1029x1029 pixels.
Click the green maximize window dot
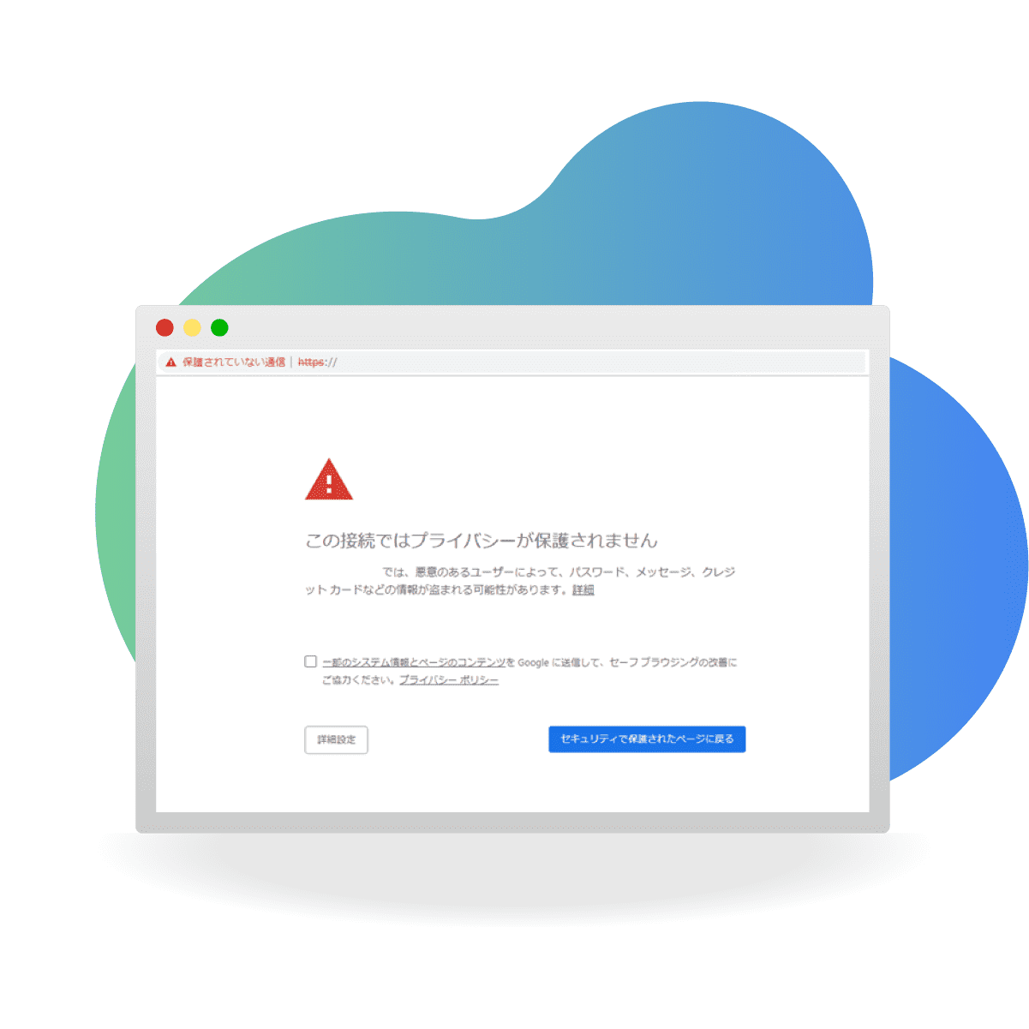point(219,327)
